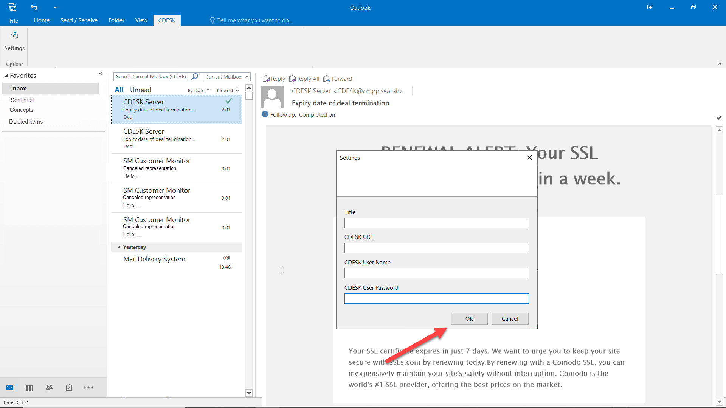The image size is (726, 408).
Task: Switch to the View tab
Action: click(141, 20)
